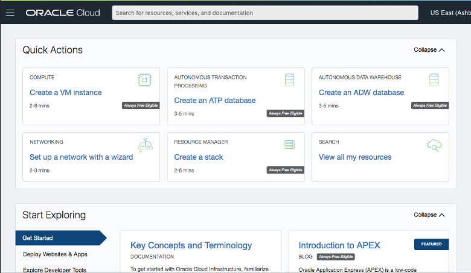
Task: Collapse the Start Exploring section
Action: coord(429,215)
